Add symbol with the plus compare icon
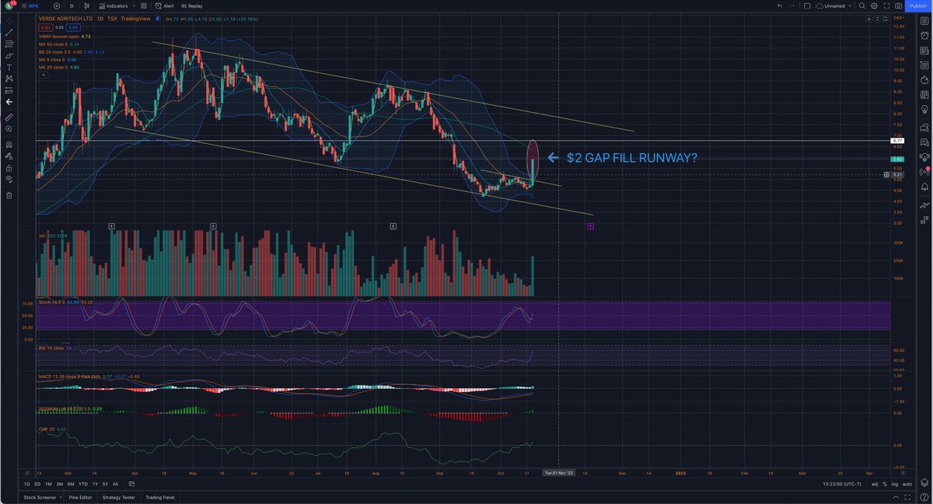 coord(57,5)
